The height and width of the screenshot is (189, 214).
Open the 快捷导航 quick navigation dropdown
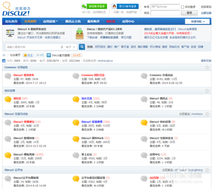[197, 22]
